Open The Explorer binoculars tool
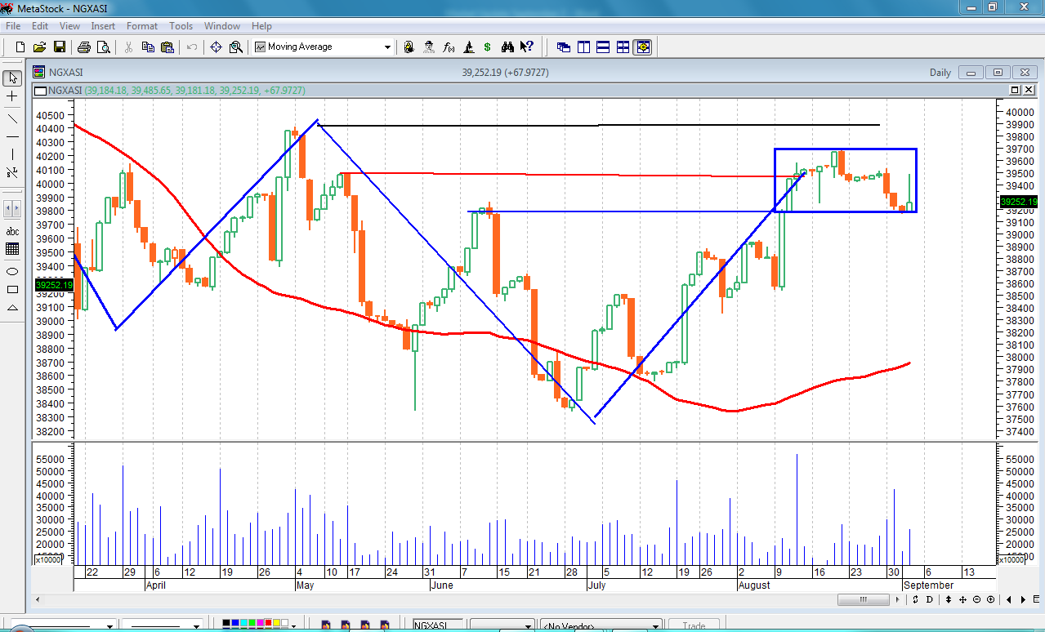Viewport: 1045px width, 632px height. click(507, 47)
